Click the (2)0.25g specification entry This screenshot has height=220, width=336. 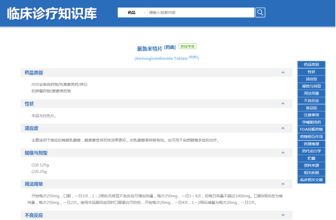click(x=39, y=172)
